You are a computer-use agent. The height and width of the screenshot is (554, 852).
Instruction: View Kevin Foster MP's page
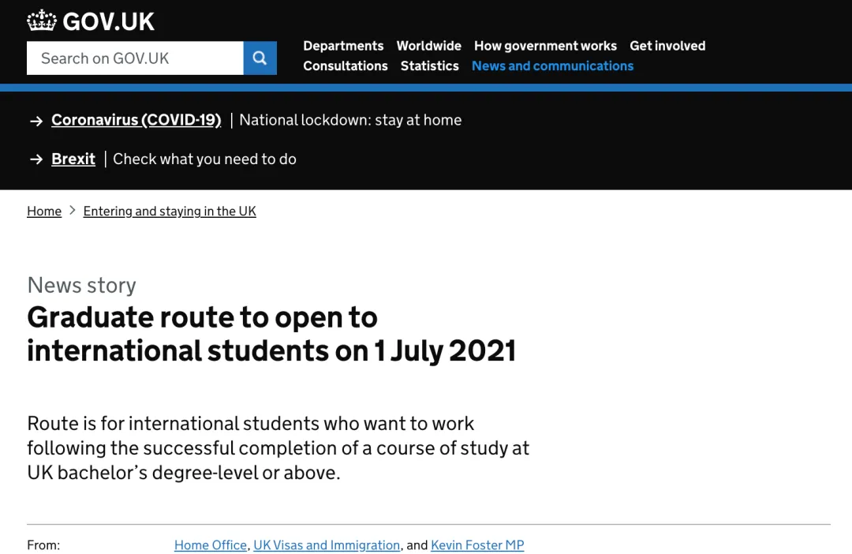477,545
